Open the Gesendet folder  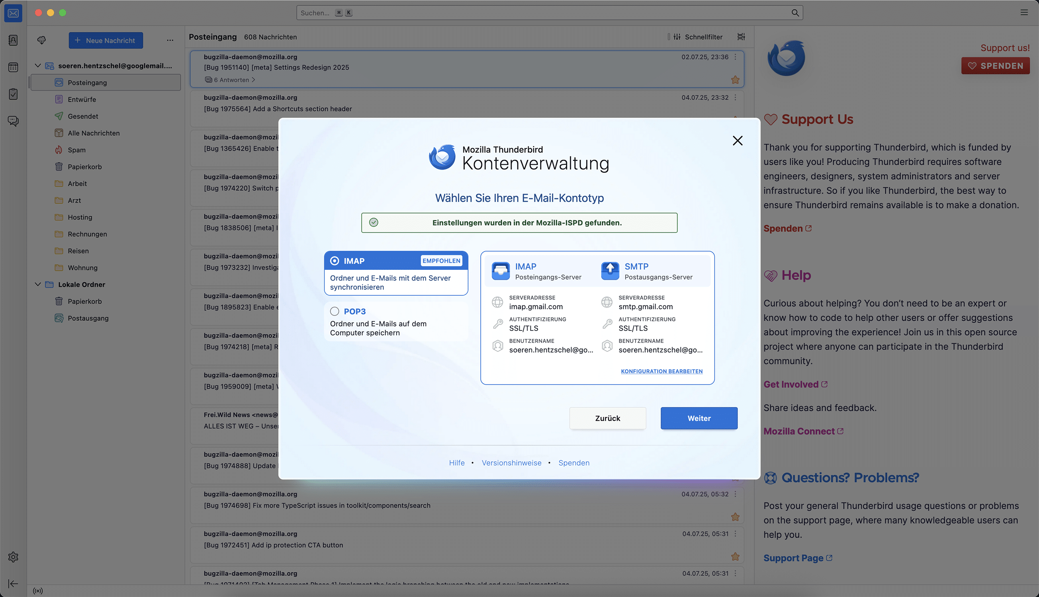(106, 116)
